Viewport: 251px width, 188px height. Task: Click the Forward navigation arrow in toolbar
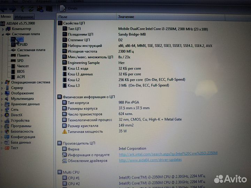[13, 9]
